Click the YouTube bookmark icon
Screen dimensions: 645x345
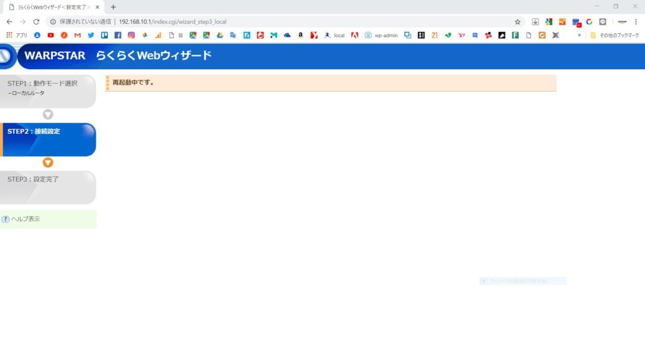coord(51,35)
